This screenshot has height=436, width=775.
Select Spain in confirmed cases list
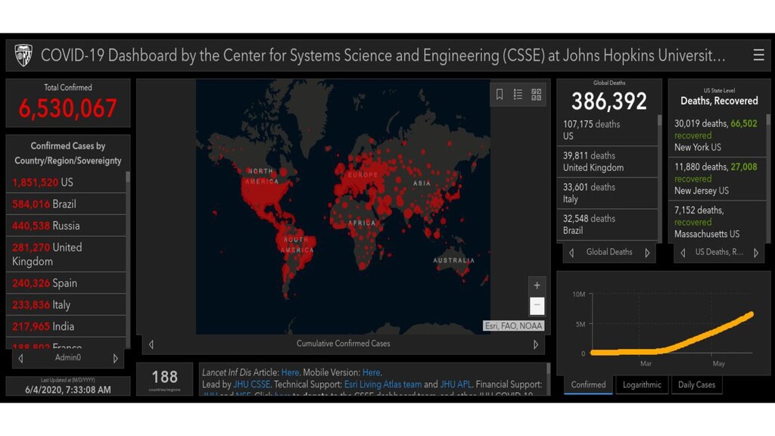click(67, 283)
